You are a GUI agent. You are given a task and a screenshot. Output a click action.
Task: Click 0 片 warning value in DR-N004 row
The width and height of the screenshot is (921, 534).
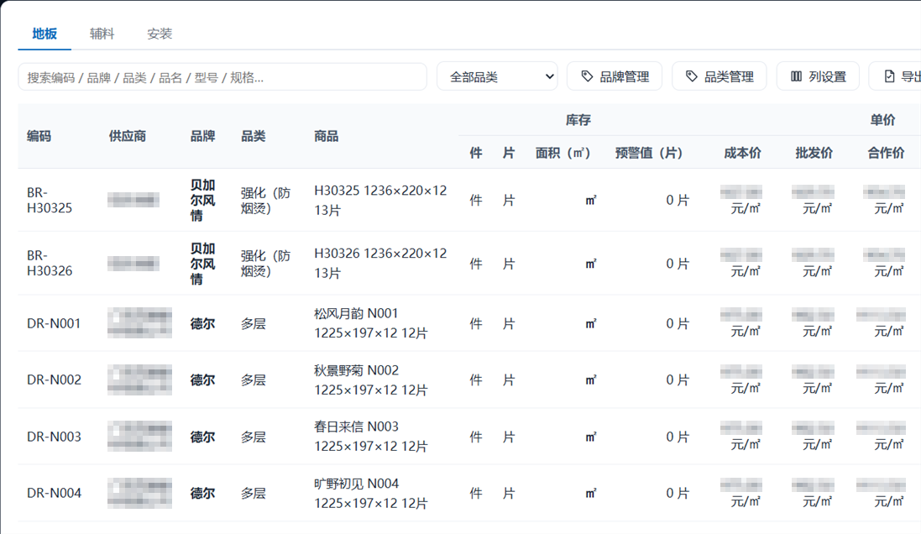point(678,494)
